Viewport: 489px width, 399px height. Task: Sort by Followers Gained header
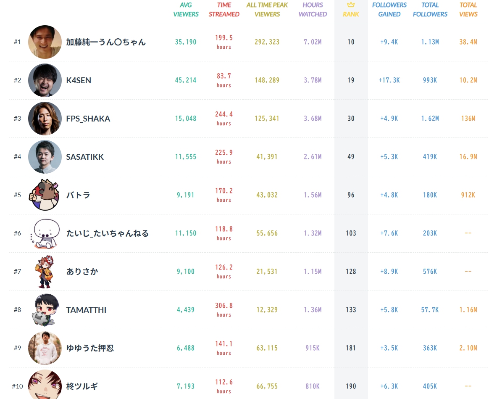click(x=389, y=10)
